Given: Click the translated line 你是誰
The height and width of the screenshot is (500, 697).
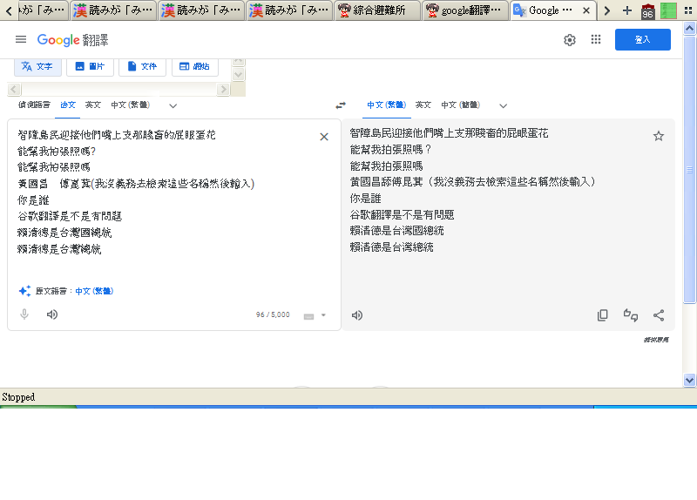Looking at the screenshot, I should (x=365, y=199).
